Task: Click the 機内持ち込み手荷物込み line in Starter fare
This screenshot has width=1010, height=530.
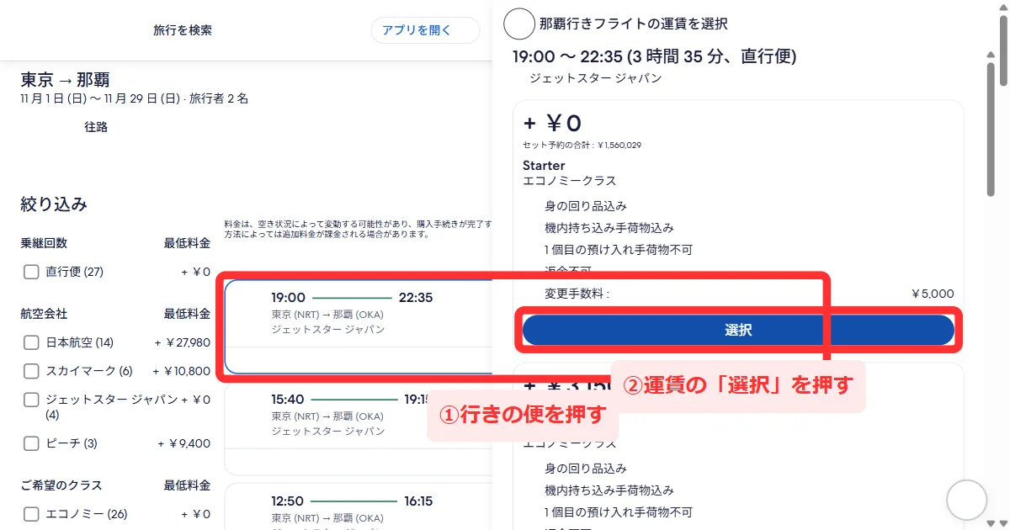Action: point(609,228)
